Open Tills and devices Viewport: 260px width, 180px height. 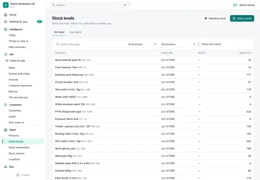point(18,97)
